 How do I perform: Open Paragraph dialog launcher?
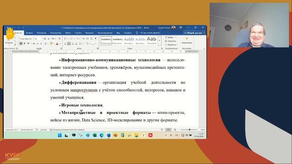pos(98,48)
